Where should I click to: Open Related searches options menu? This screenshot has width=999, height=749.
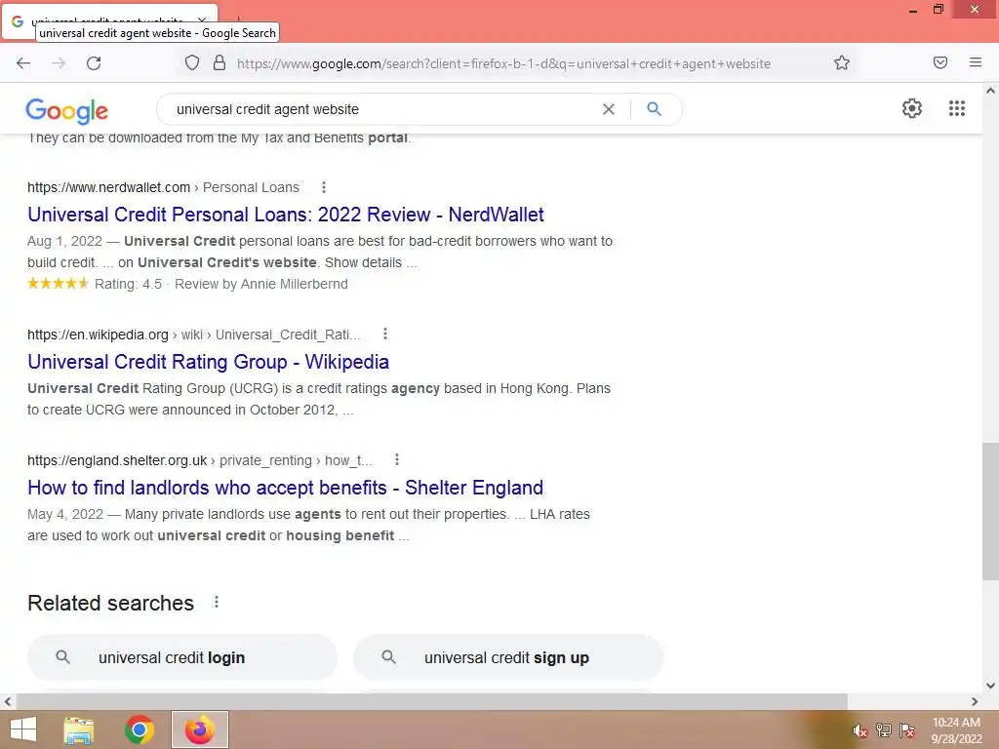coord(217,603)
